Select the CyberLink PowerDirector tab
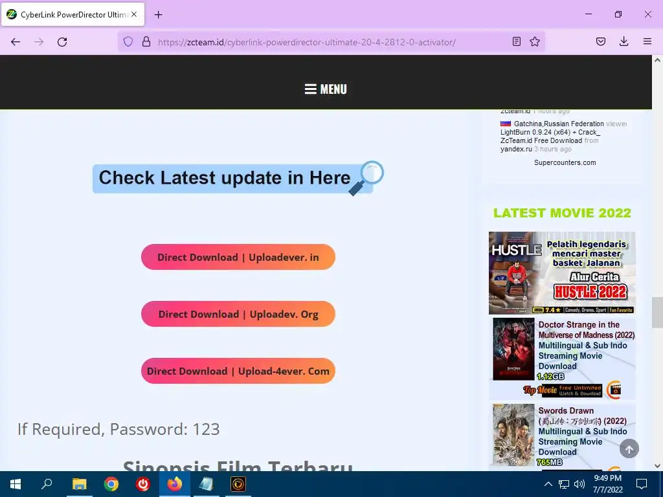Viewport: 663px width, 497px height. point(73,14)
